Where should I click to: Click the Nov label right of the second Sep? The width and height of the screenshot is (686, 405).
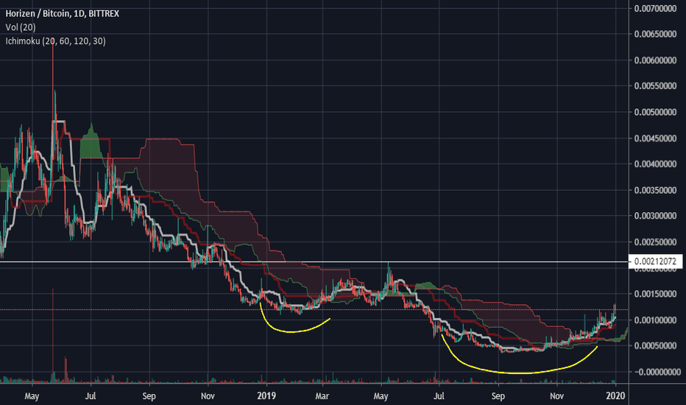pyautogui.click(x=556, y=396)
